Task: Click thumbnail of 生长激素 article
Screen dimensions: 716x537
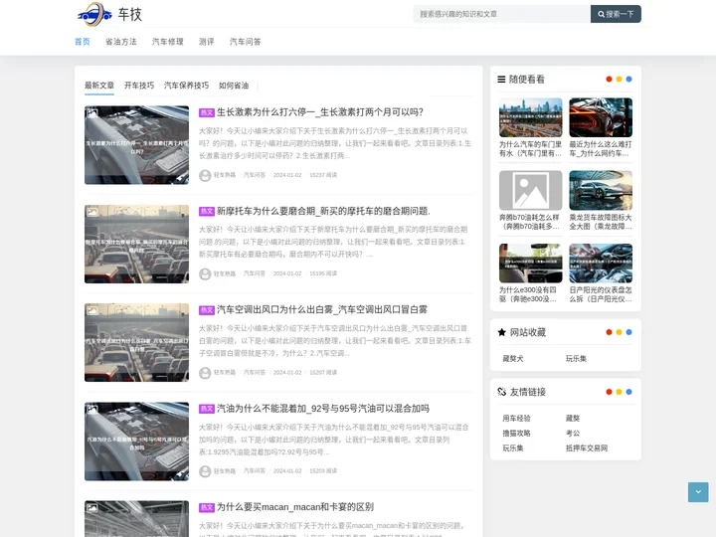Action: click(136, 145)
